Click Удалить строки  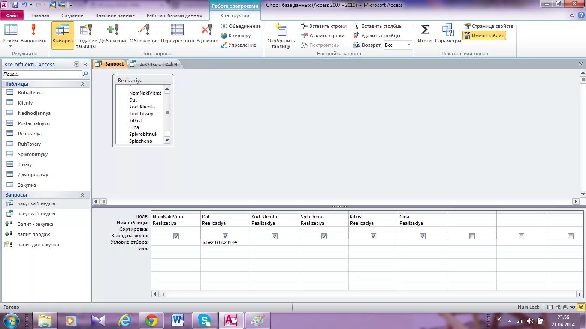[x=323, y=36]
